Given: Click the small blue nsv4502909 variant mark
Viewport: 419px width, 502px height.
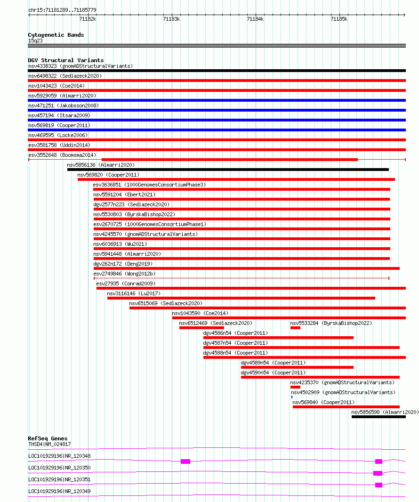Looking at the screenshot, I should pos(292,397).
